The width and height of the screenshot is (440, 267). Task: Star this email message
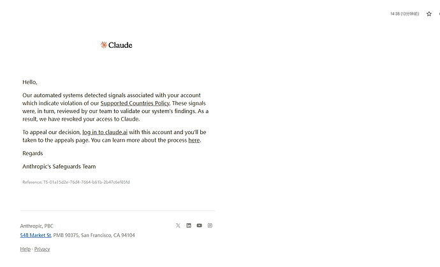click(429, 14)
